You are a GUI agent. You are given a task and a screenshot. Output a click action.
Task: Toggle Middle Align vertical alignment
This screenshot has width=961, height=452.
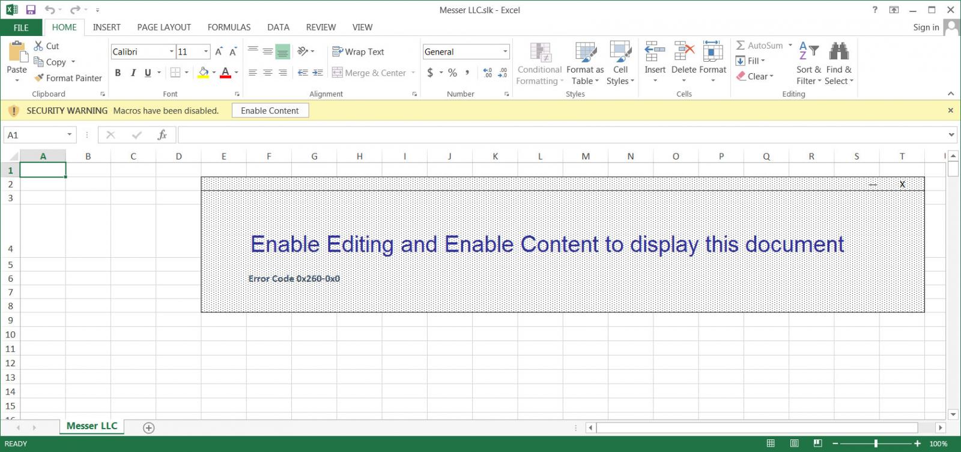pos(268,51)
